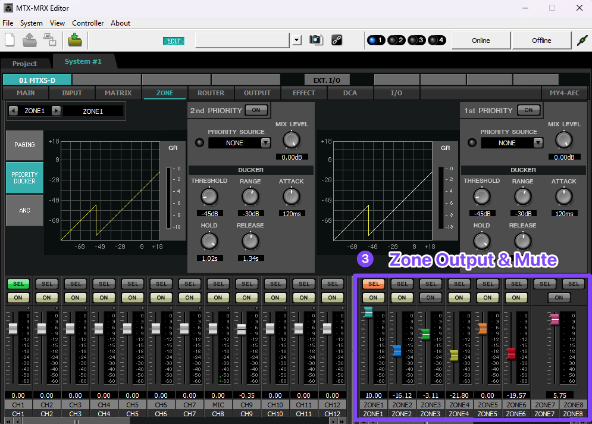Click the camera snapshot icon
Viewport: 592px width, 424px height.
(316, 40)
